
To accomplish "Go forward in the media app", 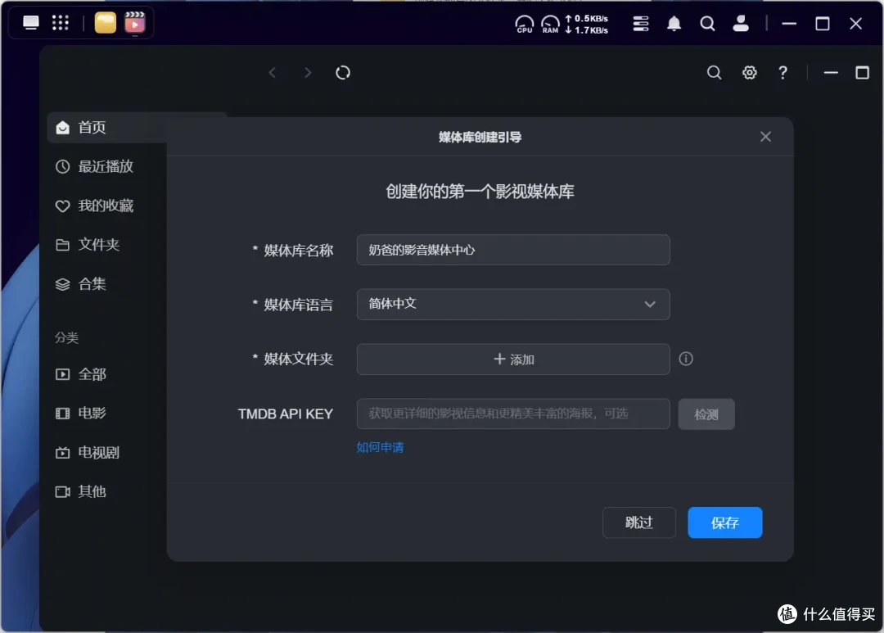I will (x=308, y=73).
